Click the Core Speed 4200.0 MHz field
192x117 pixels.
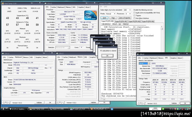(62, 35)
